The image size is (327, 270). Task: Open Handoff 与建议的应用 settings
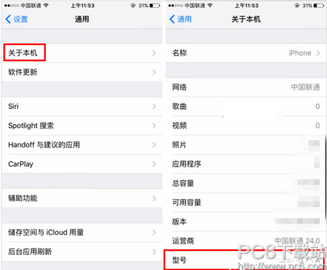pos(82,145)
